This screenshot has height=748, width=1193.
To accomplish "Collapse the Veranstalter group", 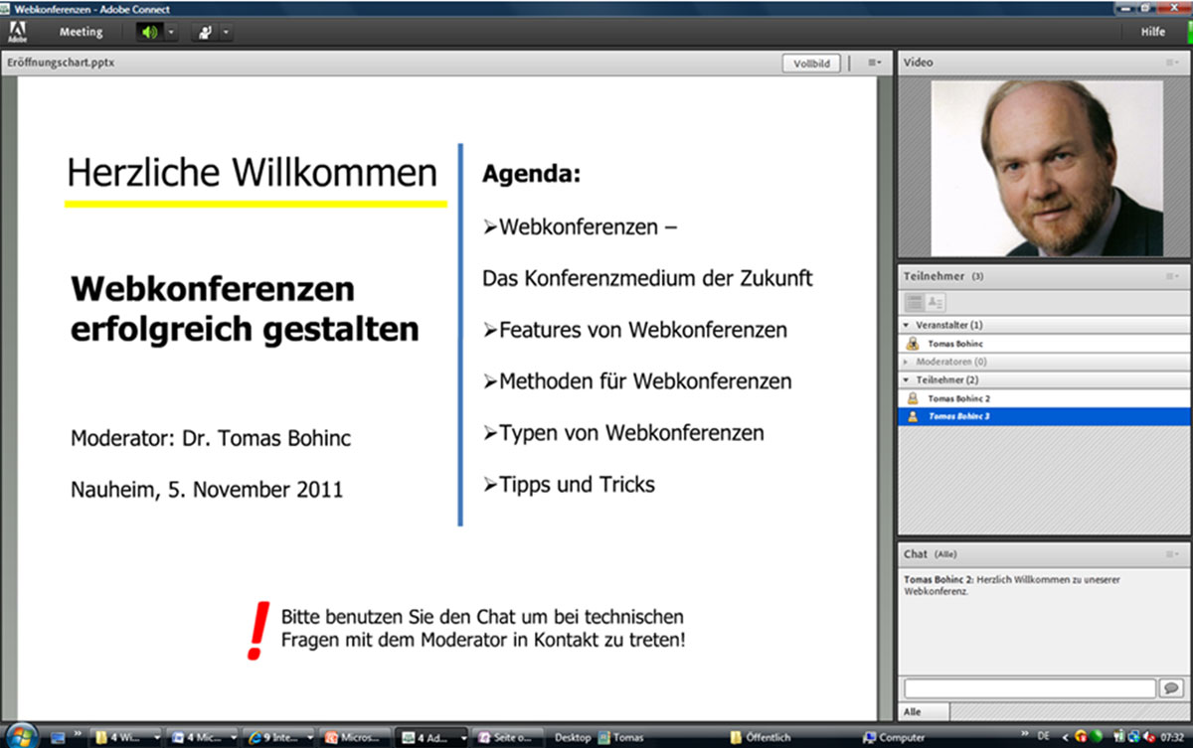I will pos(907,325).
